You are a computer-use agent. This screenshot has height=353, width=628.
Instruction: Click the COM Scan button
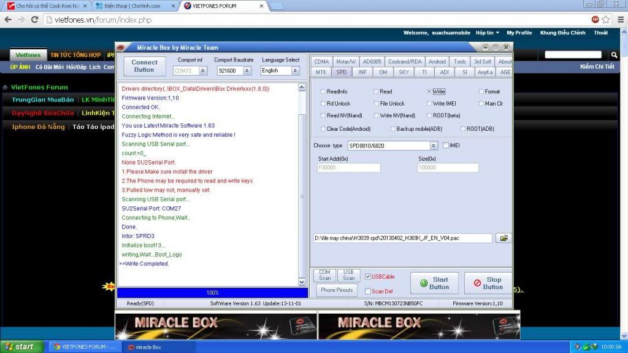tap(325, 275)
